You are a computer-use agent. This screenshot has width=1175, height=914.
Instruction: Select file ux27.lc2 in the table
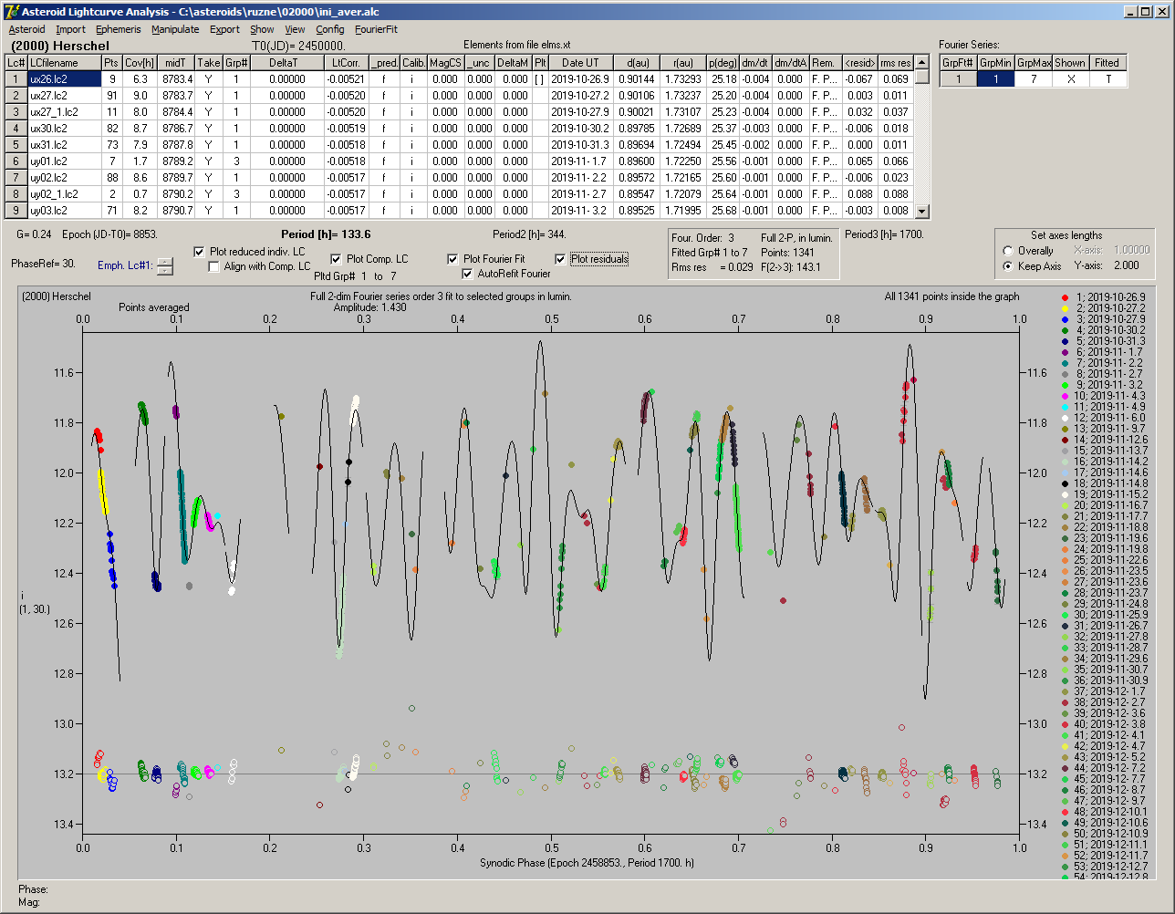pos(63,96)
